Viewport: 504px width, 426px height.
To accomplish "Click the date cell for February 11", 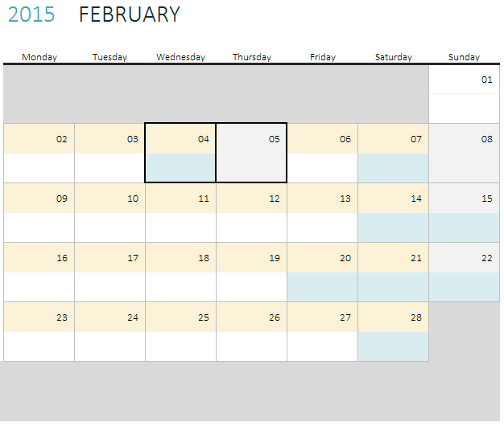I will tap(180, 199).
